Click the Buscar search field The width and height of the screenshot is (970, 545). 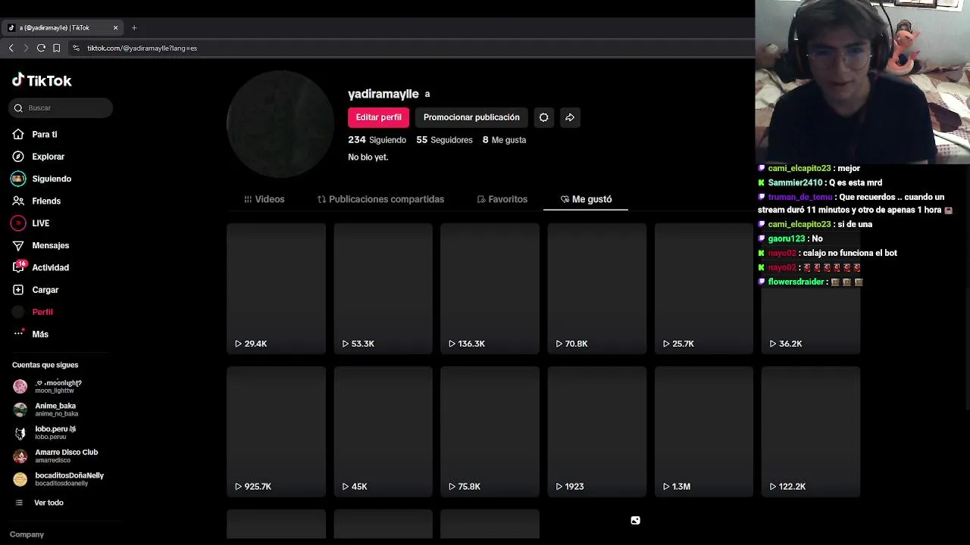(x=61, y=107)
